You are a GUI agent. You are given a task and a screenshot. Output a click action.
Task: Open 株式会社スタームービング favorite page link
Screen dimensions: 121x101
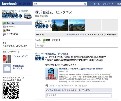[19, 67]
